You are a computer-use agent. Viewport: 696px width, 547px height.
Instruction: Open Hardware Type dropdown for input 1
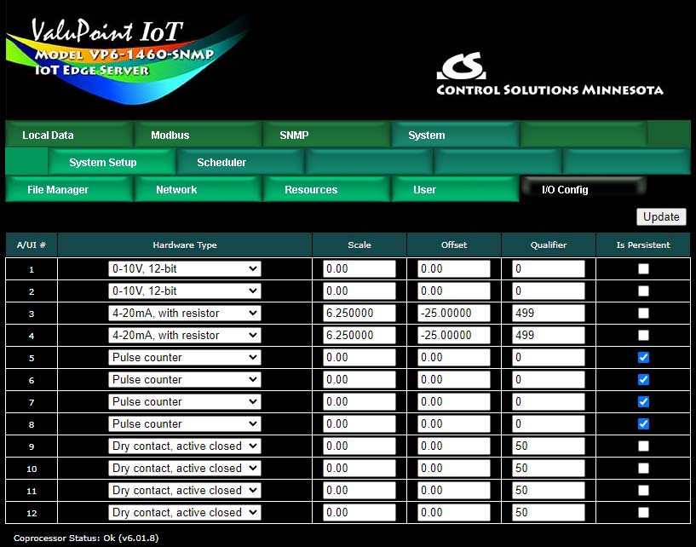click(x=184, y=268)
